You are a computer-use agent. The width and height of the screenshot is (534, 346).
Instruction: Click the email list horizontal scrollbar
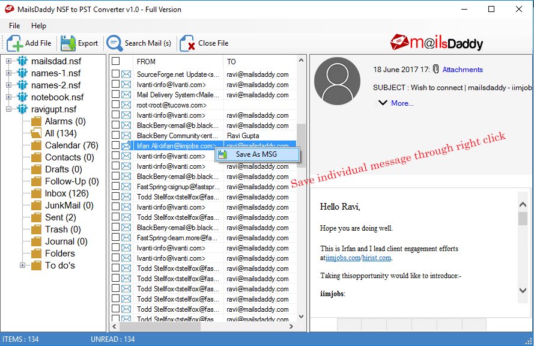(204, 327)
